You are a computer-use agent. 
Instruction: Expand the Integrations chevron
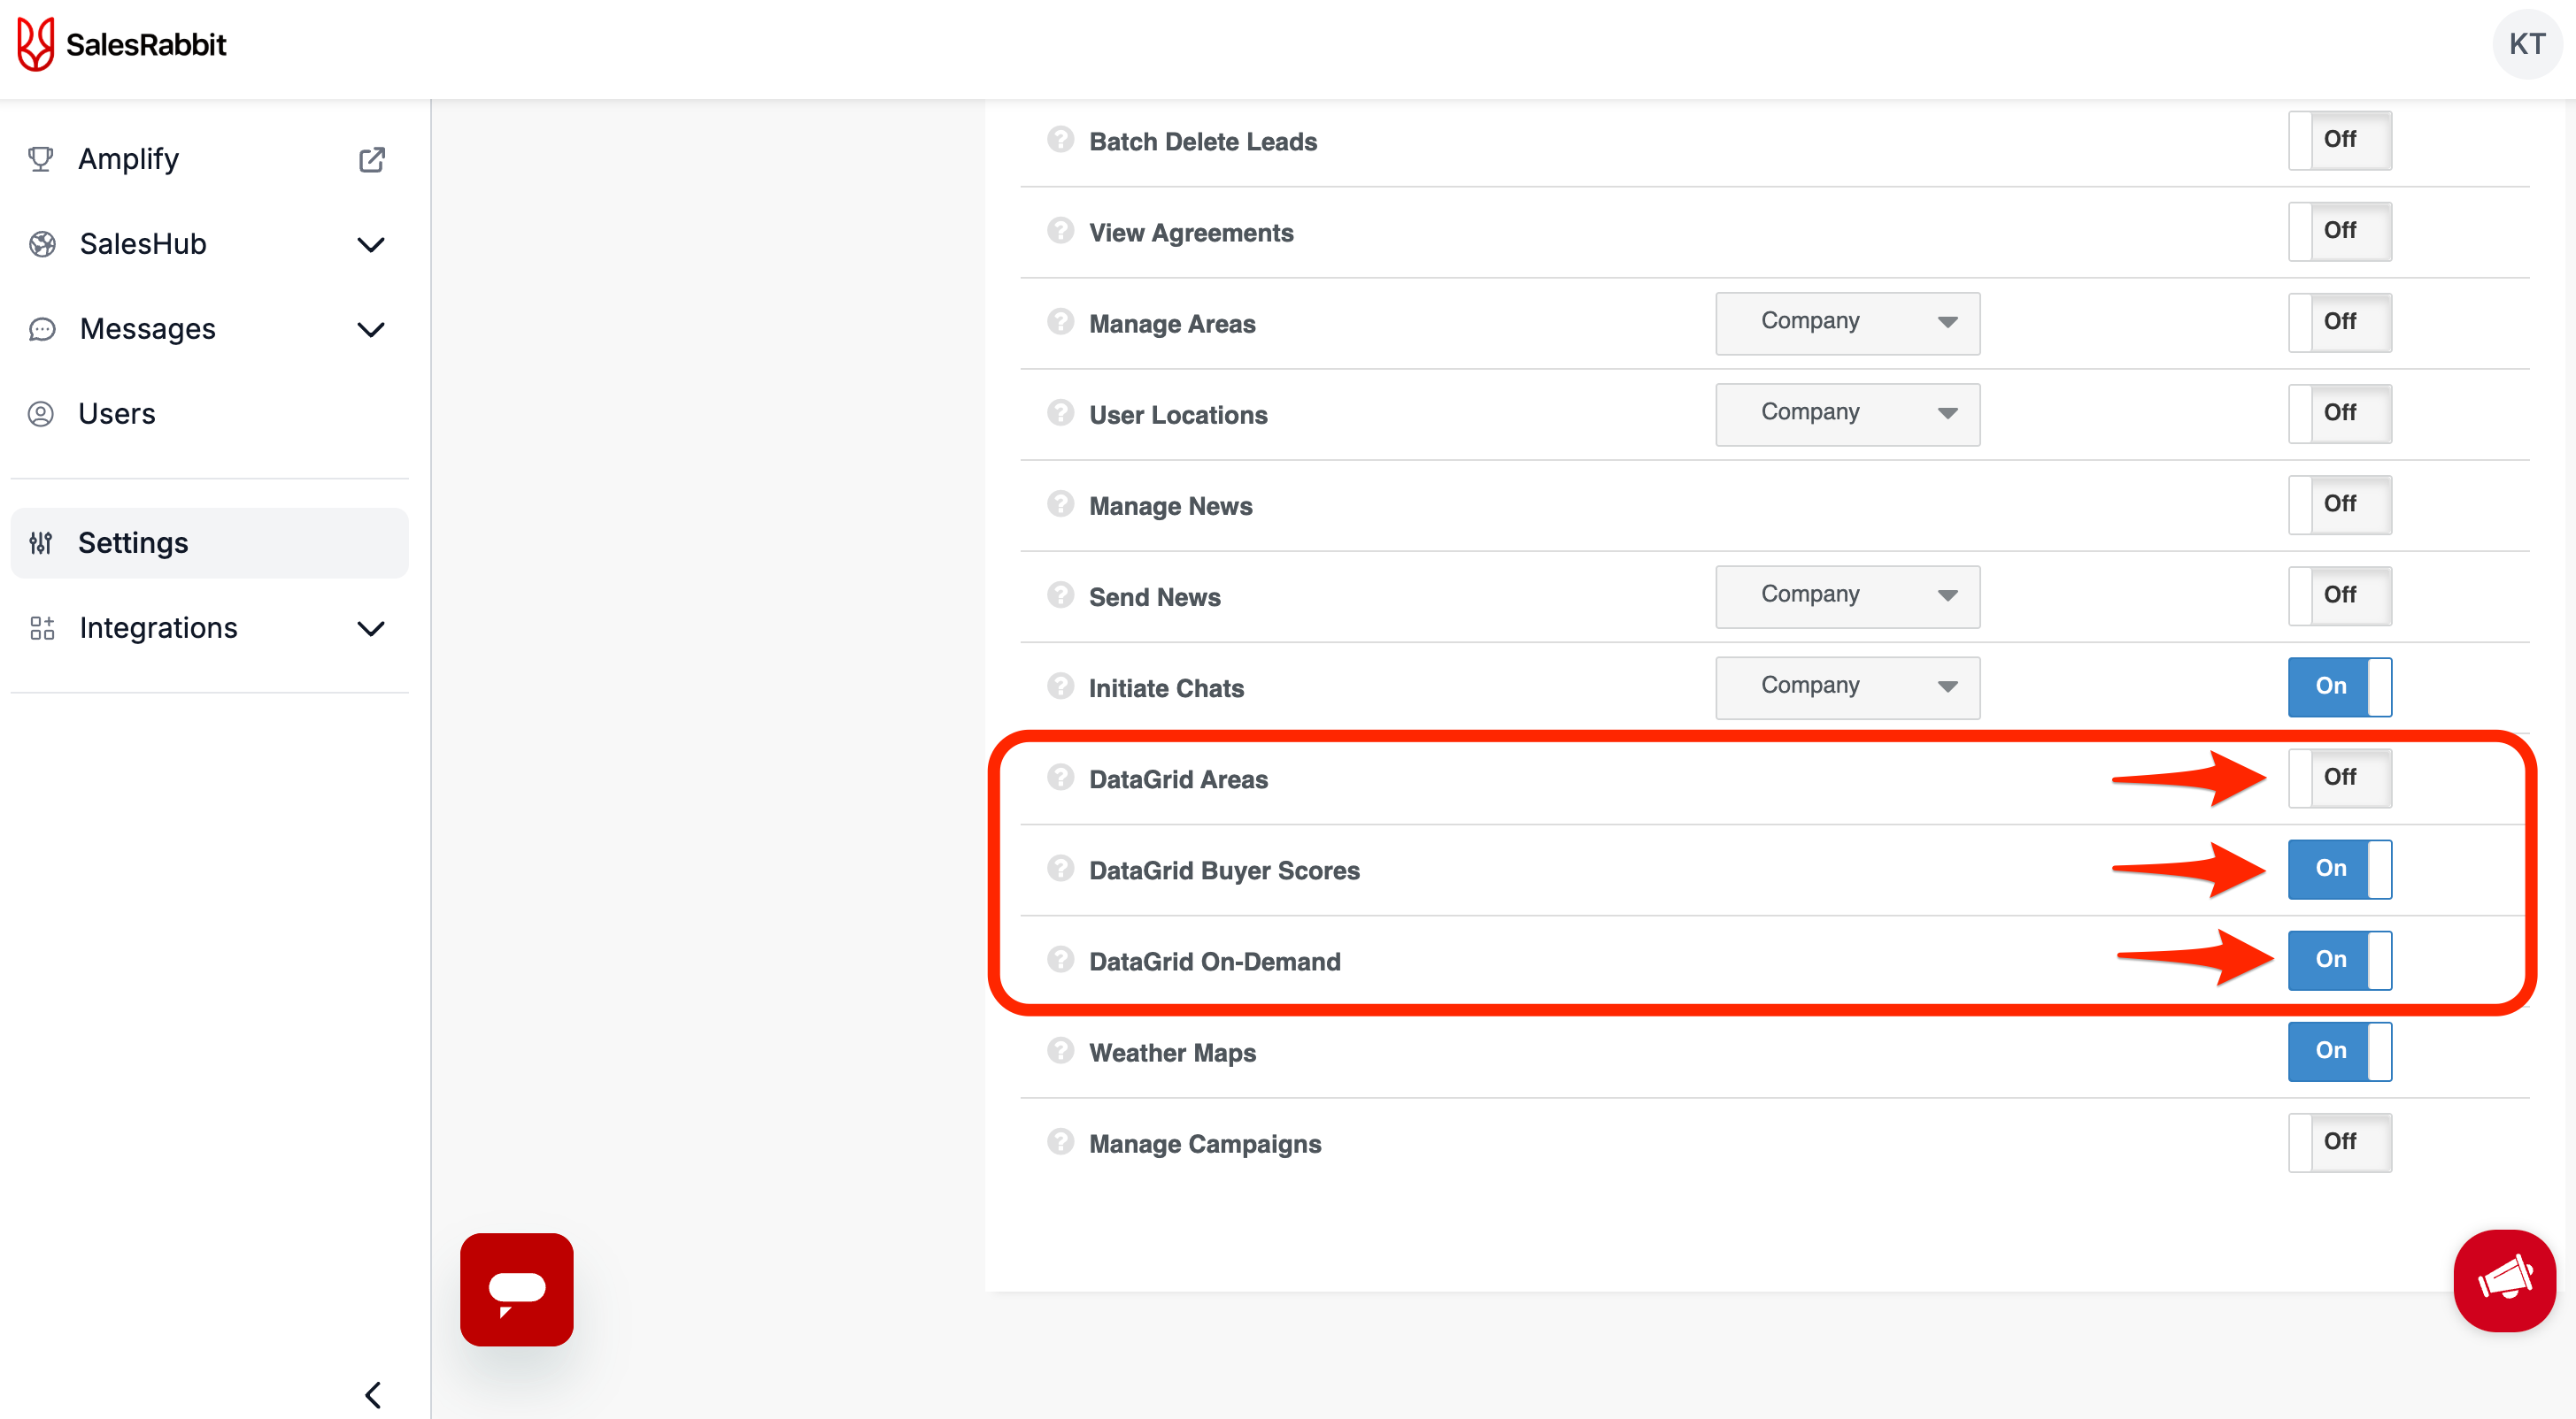pos(371,629)
